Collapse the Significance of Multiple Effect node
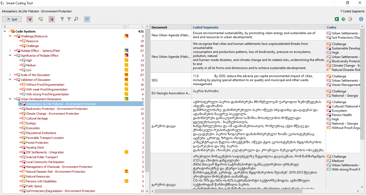The image size is (366, 195). tap(10, 56)
